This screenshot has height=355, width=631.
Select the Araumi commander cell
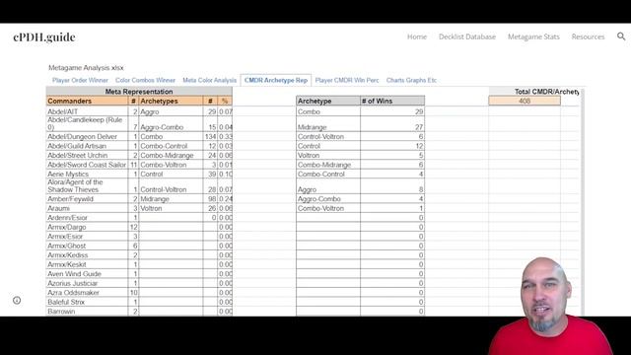[x=87, y=208]
